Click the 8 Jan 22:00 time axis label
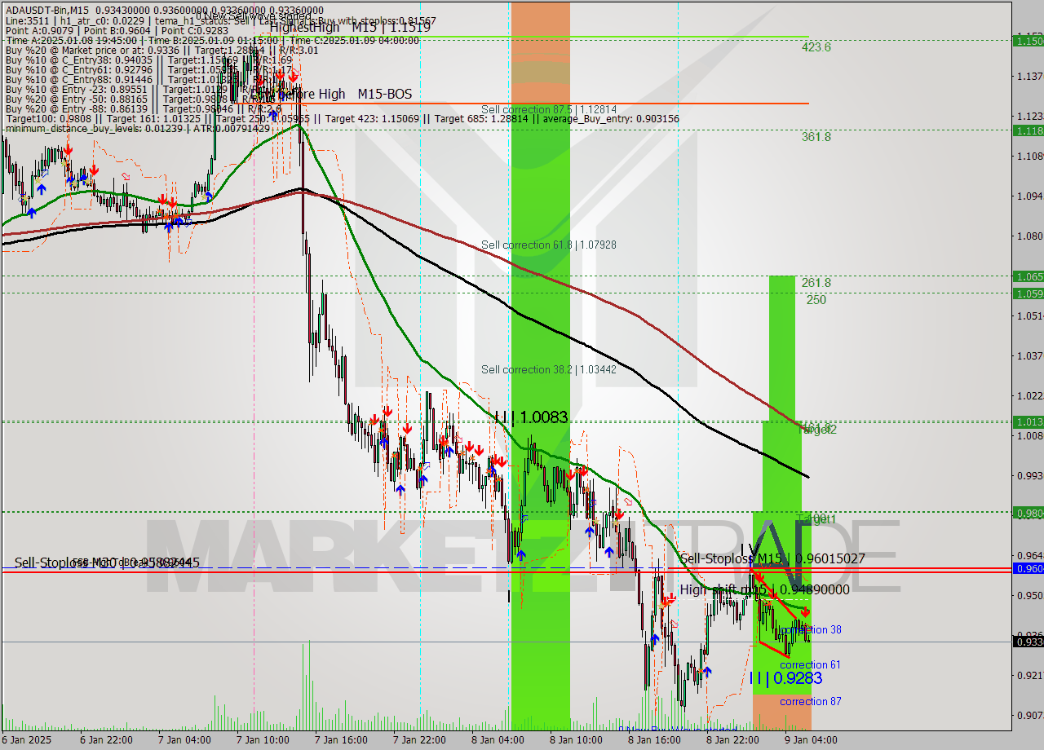This screenshot has width=1044, height=750. click(732, 740)
